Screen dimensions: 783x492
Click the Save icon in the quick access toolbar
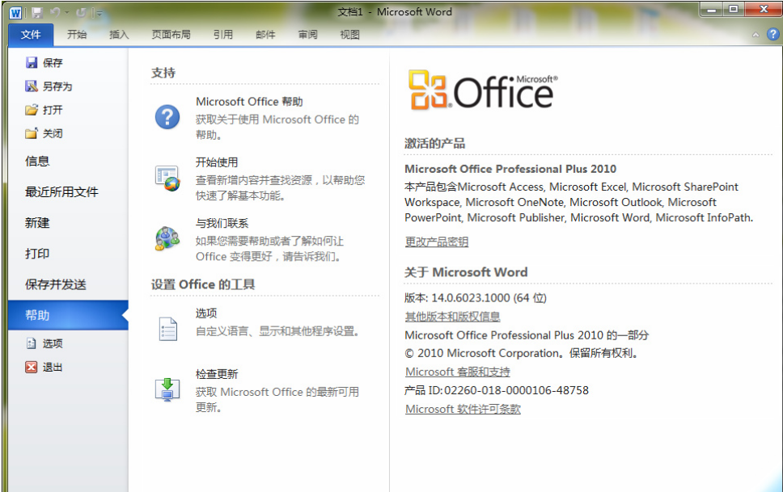point(37,13)
